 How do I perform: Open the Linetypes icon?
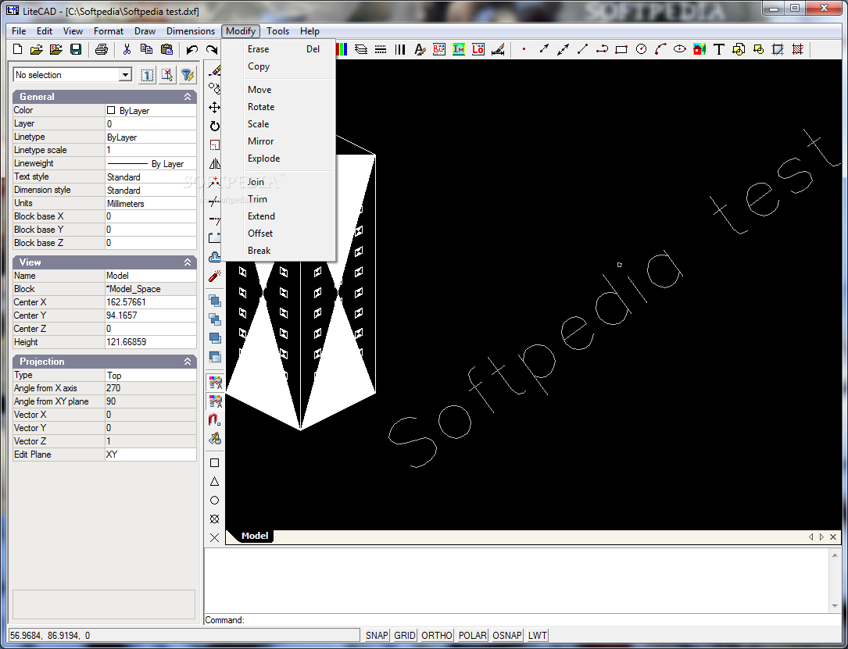pos(381,50)
